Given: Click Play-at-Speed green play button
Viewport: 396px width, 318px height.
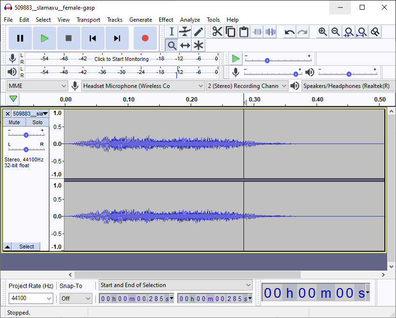Looking at the screenshot, I should pos(236,58).
